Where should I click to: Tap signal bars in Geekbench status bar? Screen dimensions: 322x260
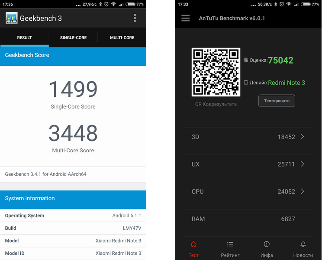[121, 4]
